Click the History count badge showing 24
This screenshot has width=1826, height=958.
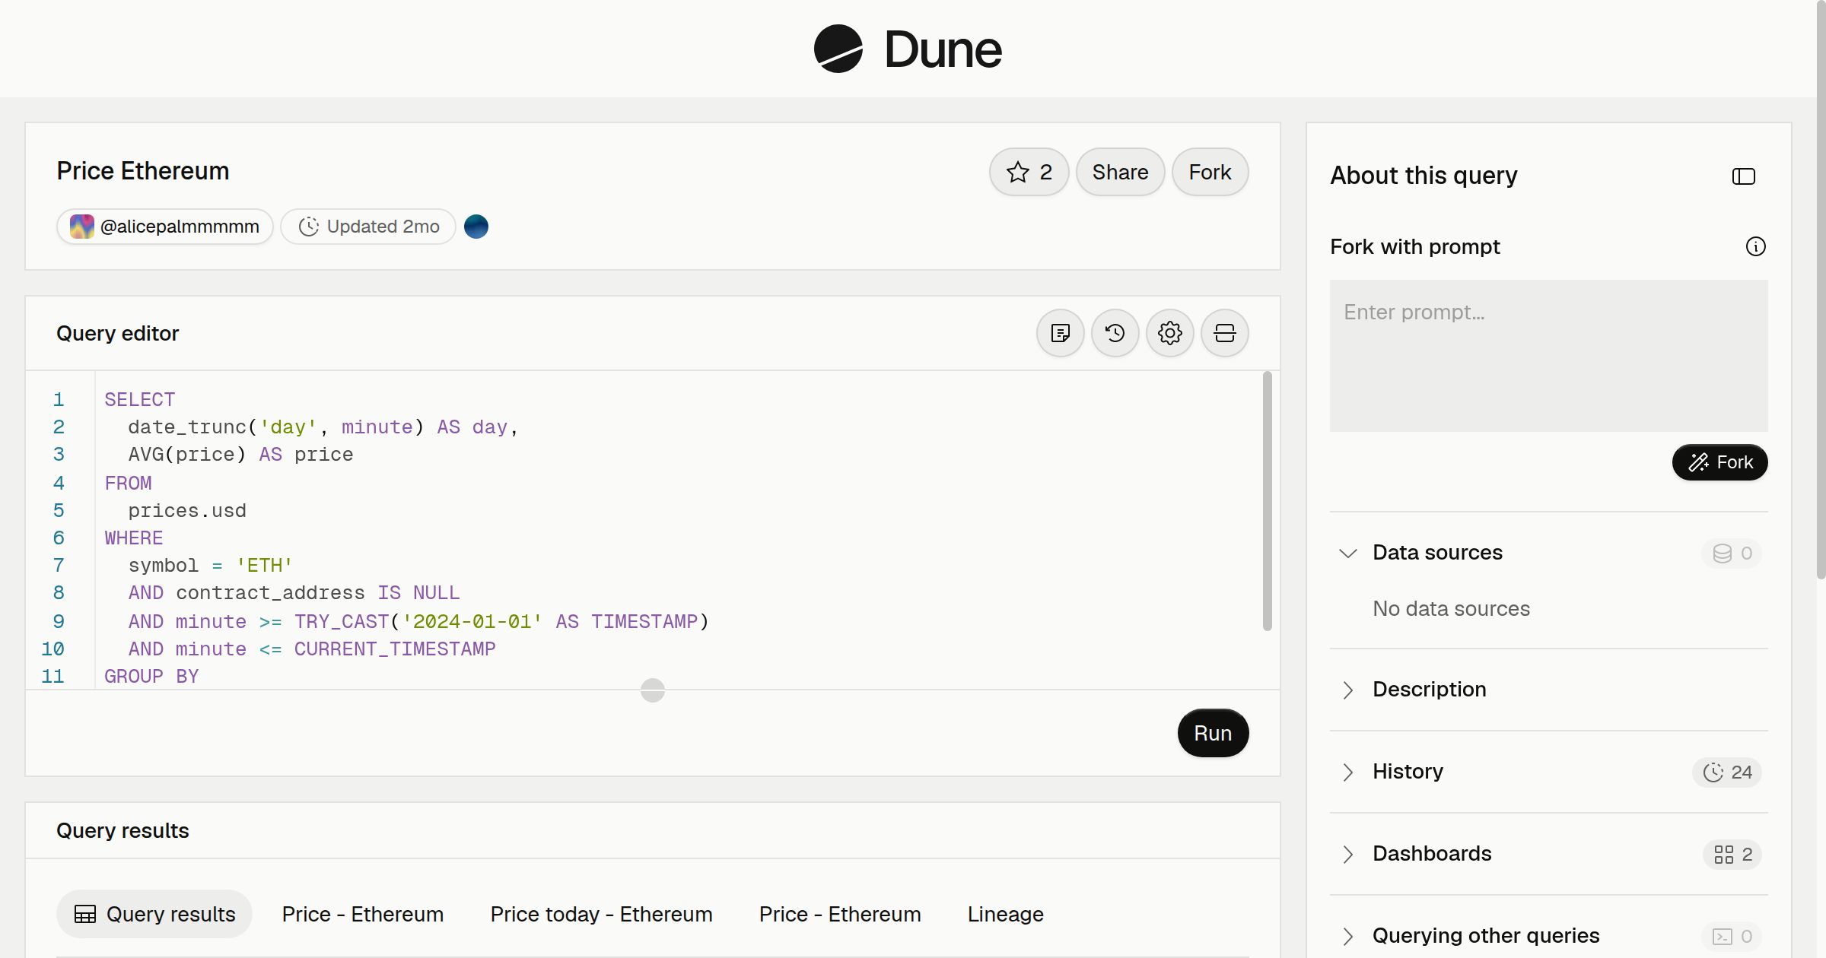[1727, 772]
